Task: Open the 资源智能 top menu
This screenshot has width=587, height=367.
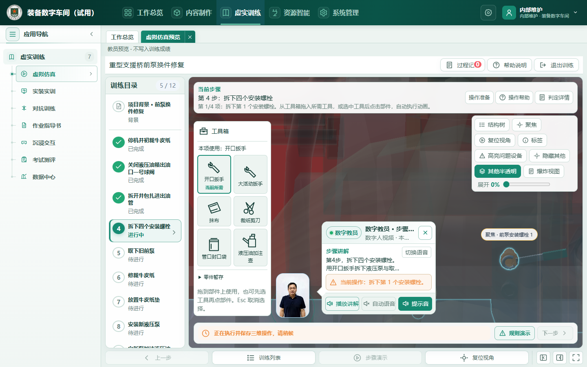Action: [290, 13]
